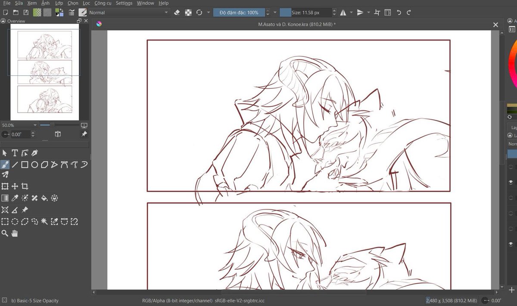Viewport: 517px width, 306px height.
Task: Open the Settings menu
Action: click(x=124, y=3)
